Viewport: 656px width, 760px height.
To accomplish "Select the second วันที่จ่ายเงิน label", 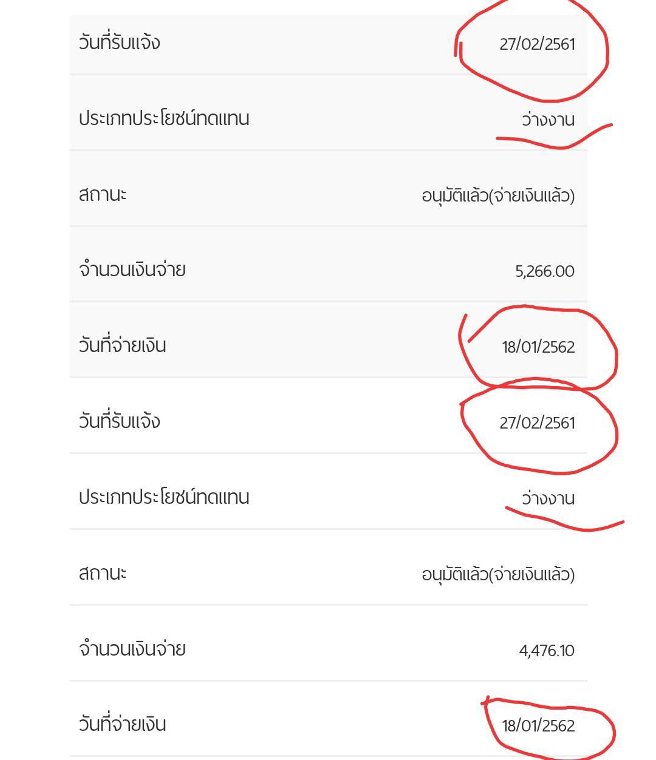I will click(x=122, y=724).
